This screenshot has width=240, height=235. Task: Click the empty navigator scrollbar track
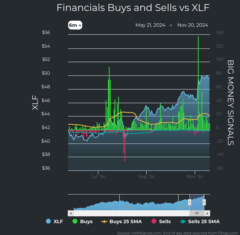(x=127, y=213)
